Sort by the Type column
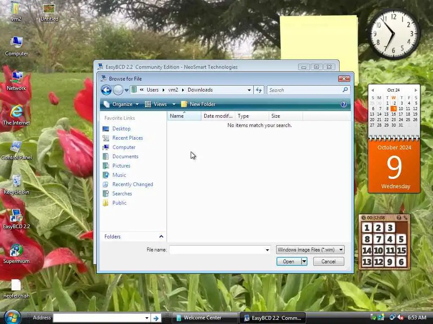 coord(252,116)
